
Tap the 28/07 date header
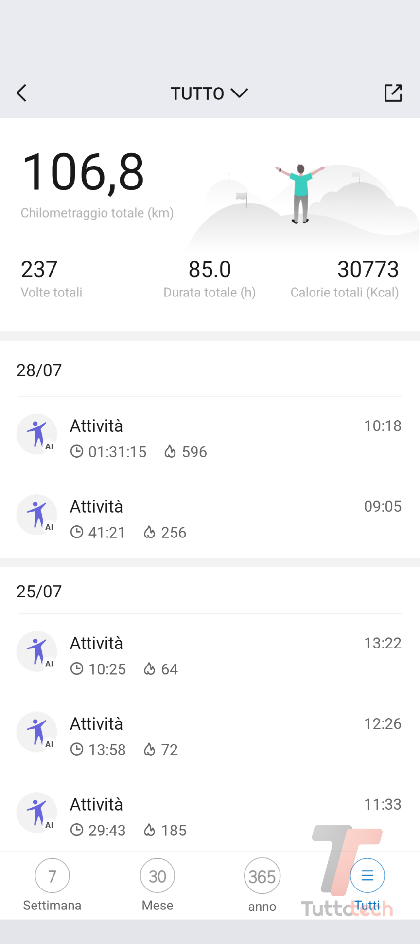pyautogui.click(x=39, y=370)
